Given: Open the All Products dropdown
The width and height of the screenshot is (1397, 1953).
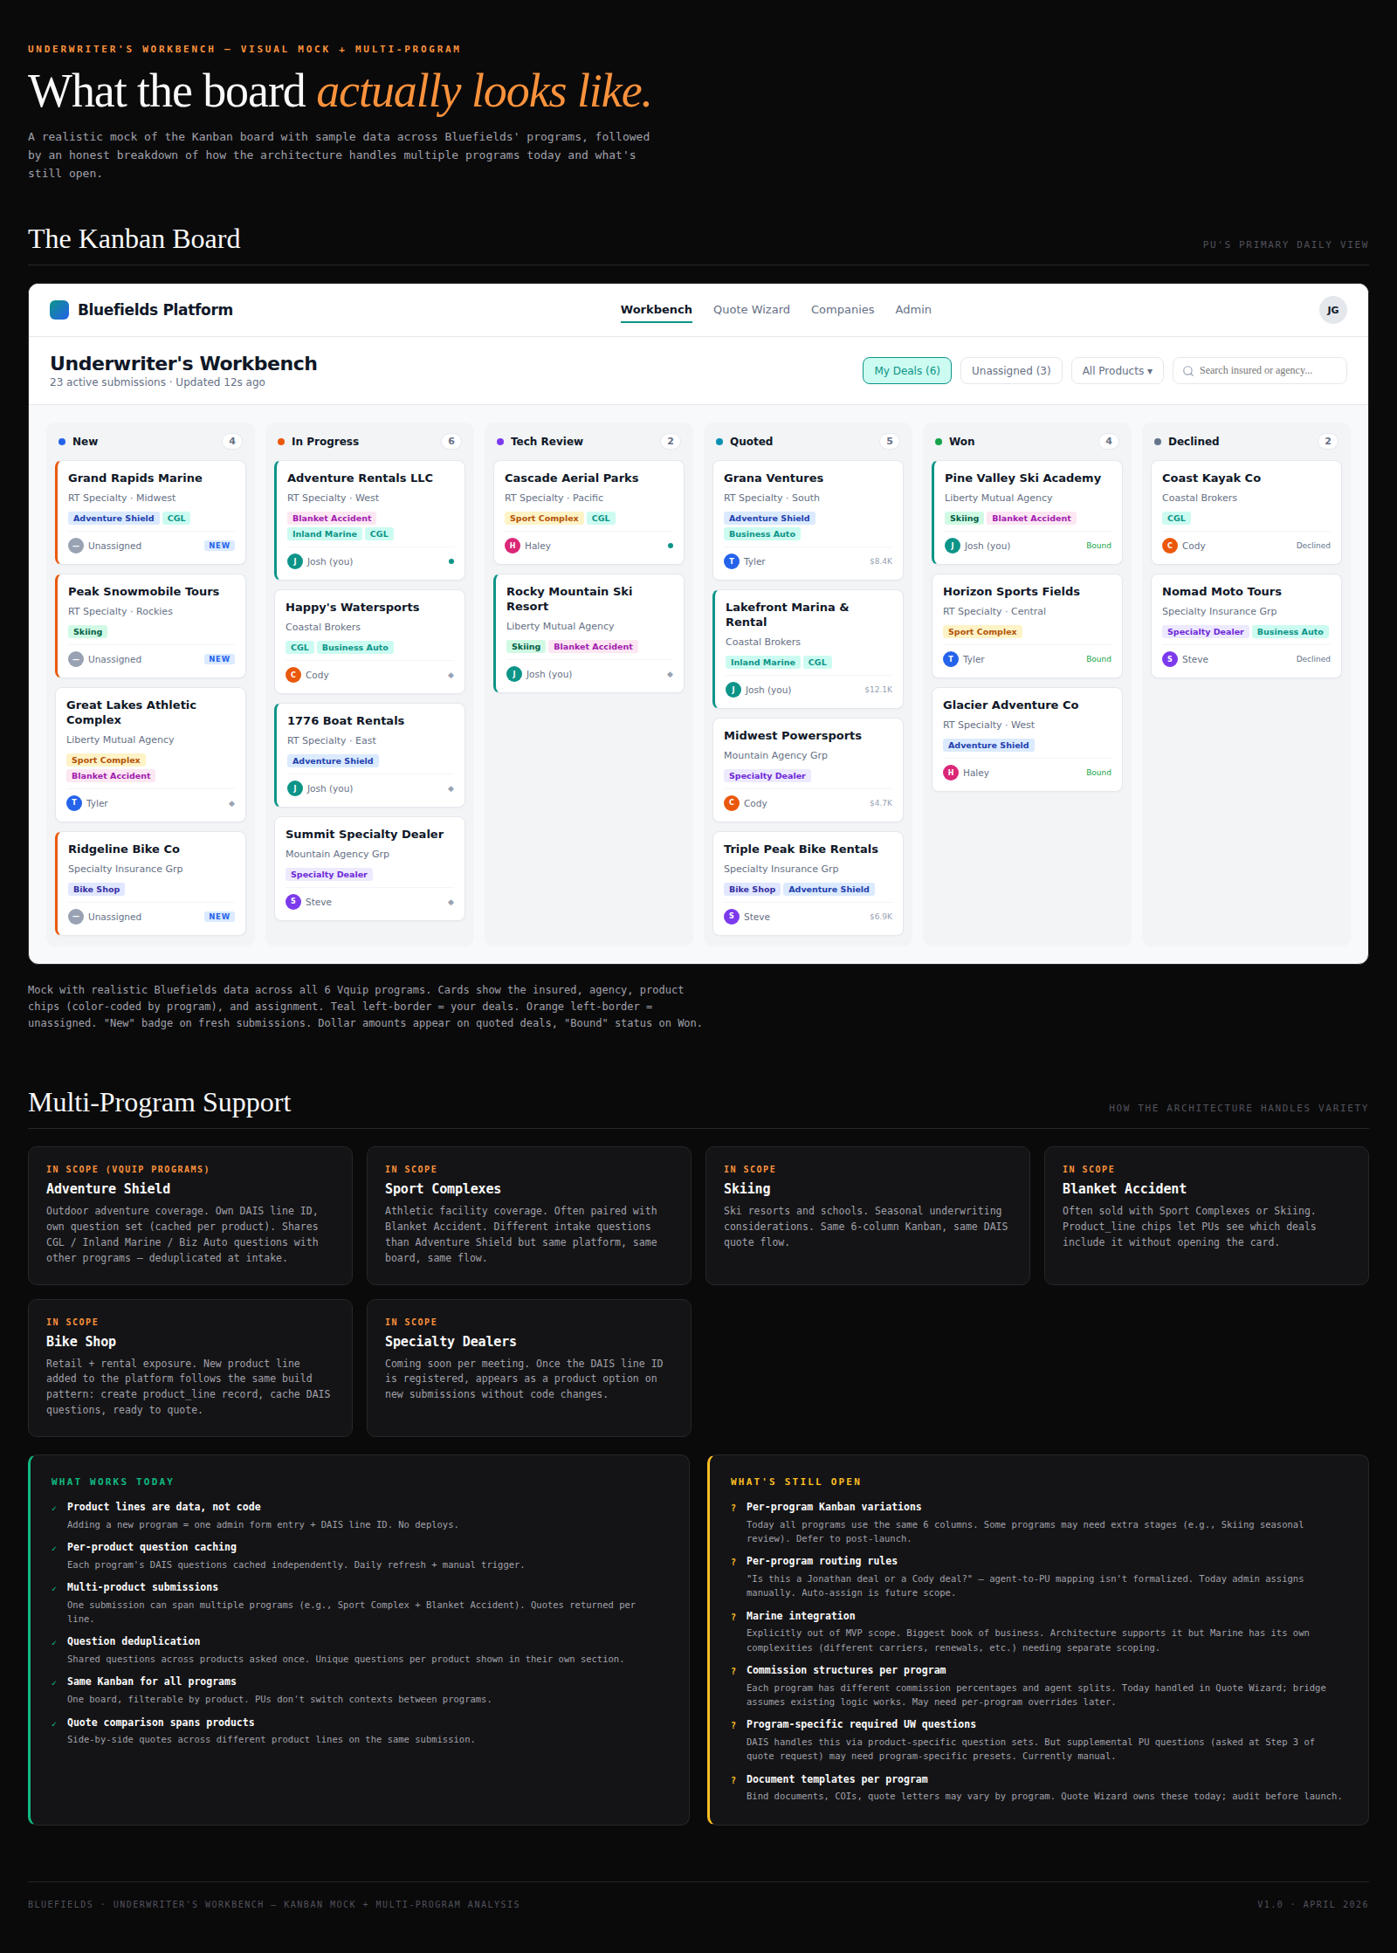Looking at the screenshot, I should (1117, 370).
